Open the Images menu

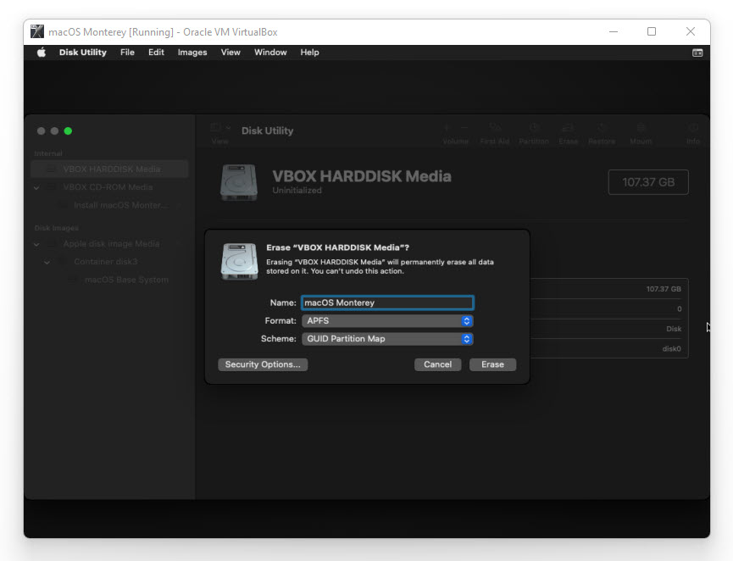[x=192, y=53]
